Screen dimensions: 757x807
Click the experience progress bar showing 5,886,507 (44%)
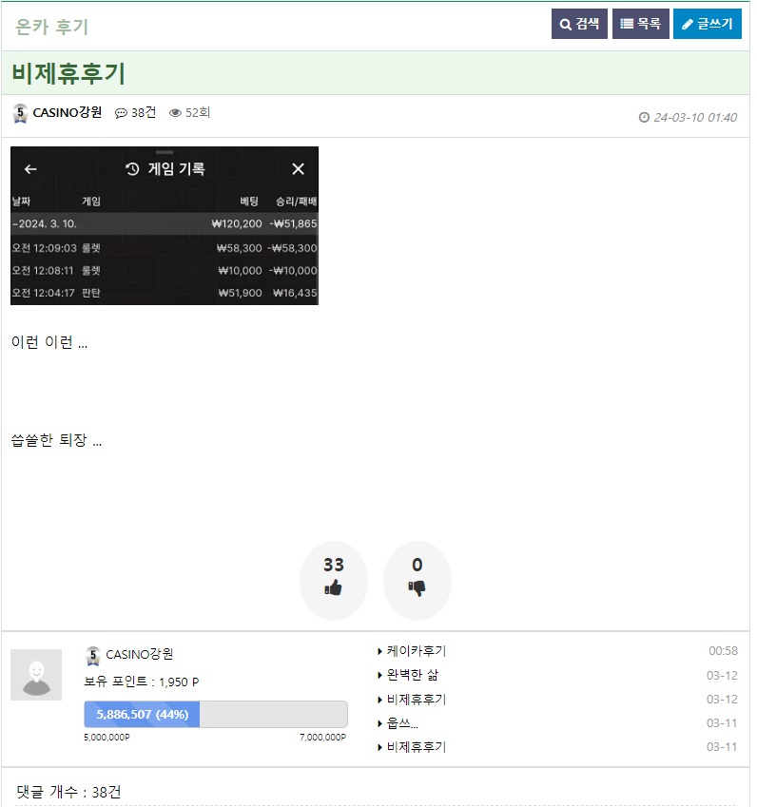point(216,714)
